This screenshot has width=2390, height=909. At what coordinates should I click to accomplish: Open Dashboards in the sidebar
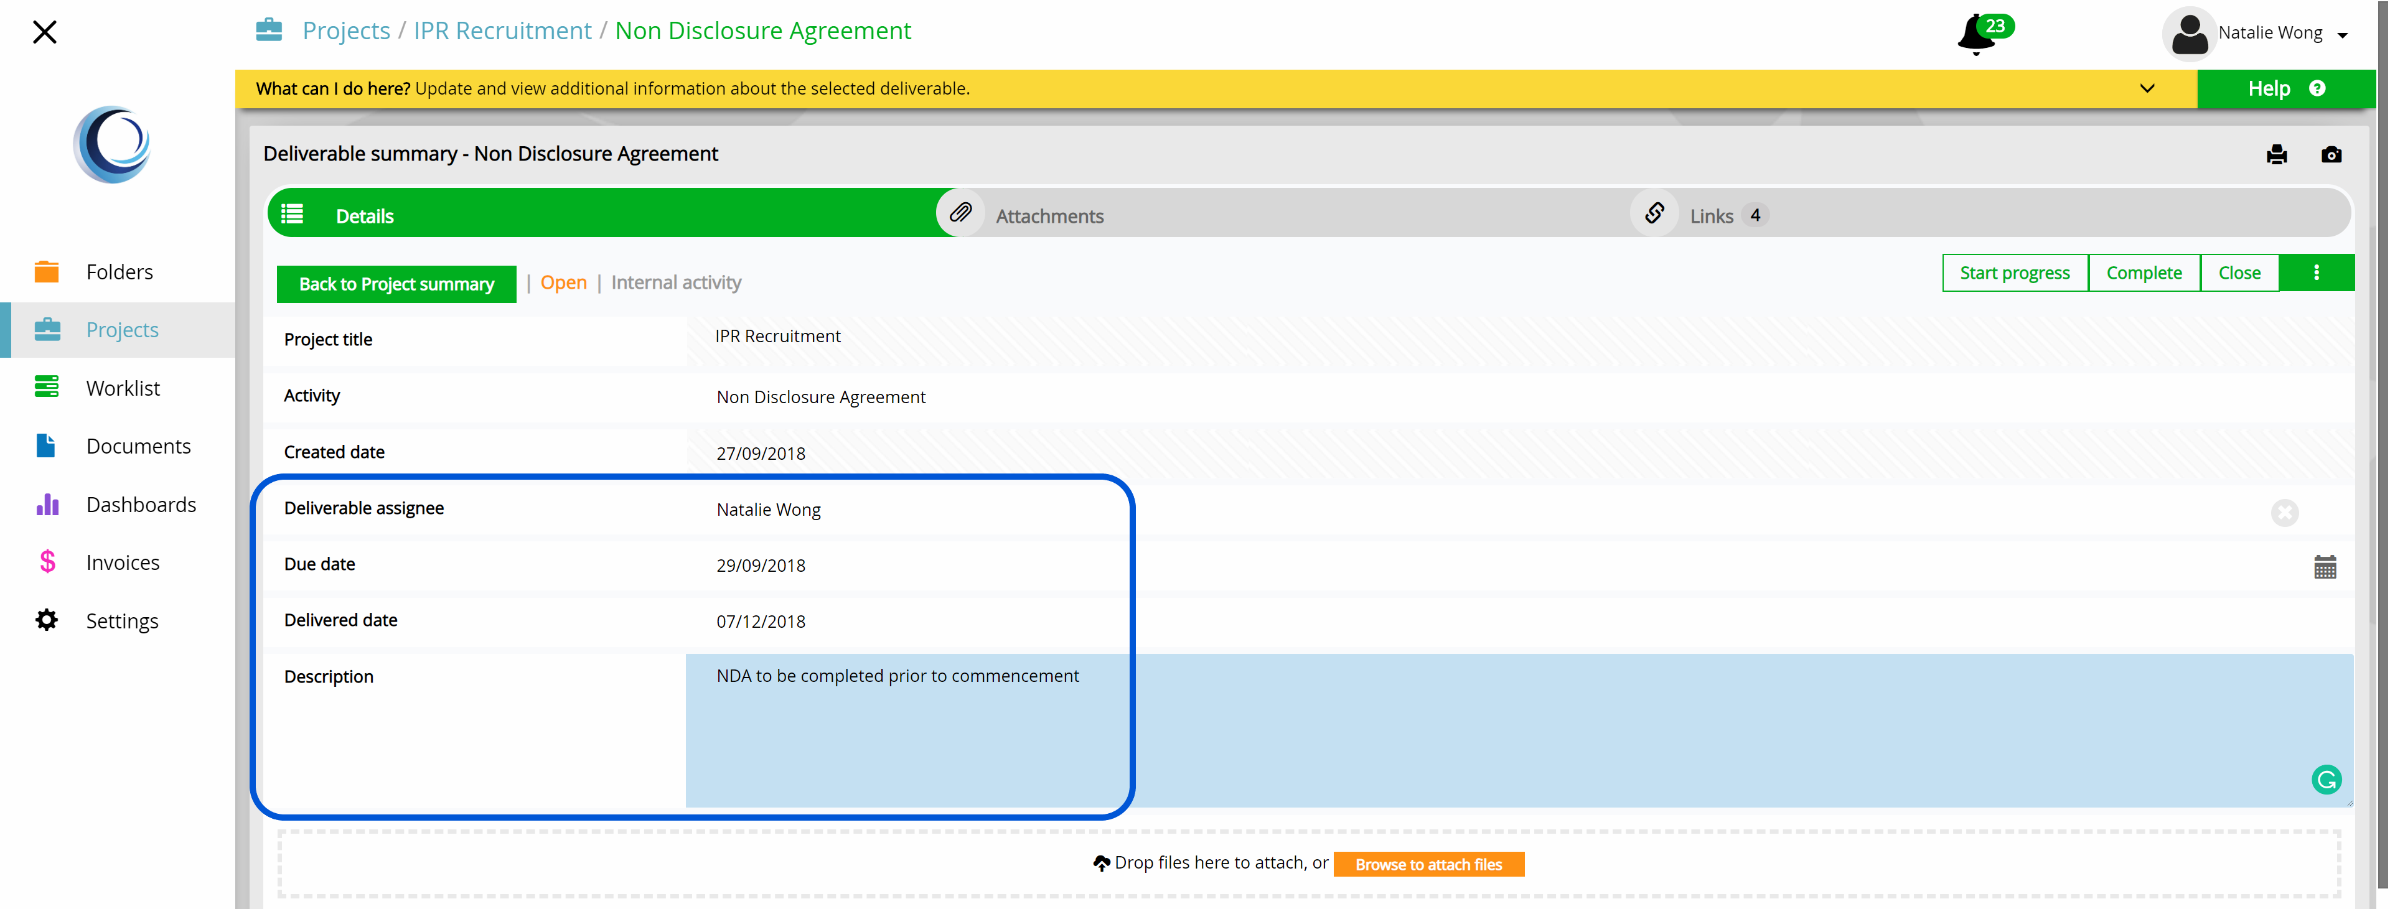coord(119,505)
